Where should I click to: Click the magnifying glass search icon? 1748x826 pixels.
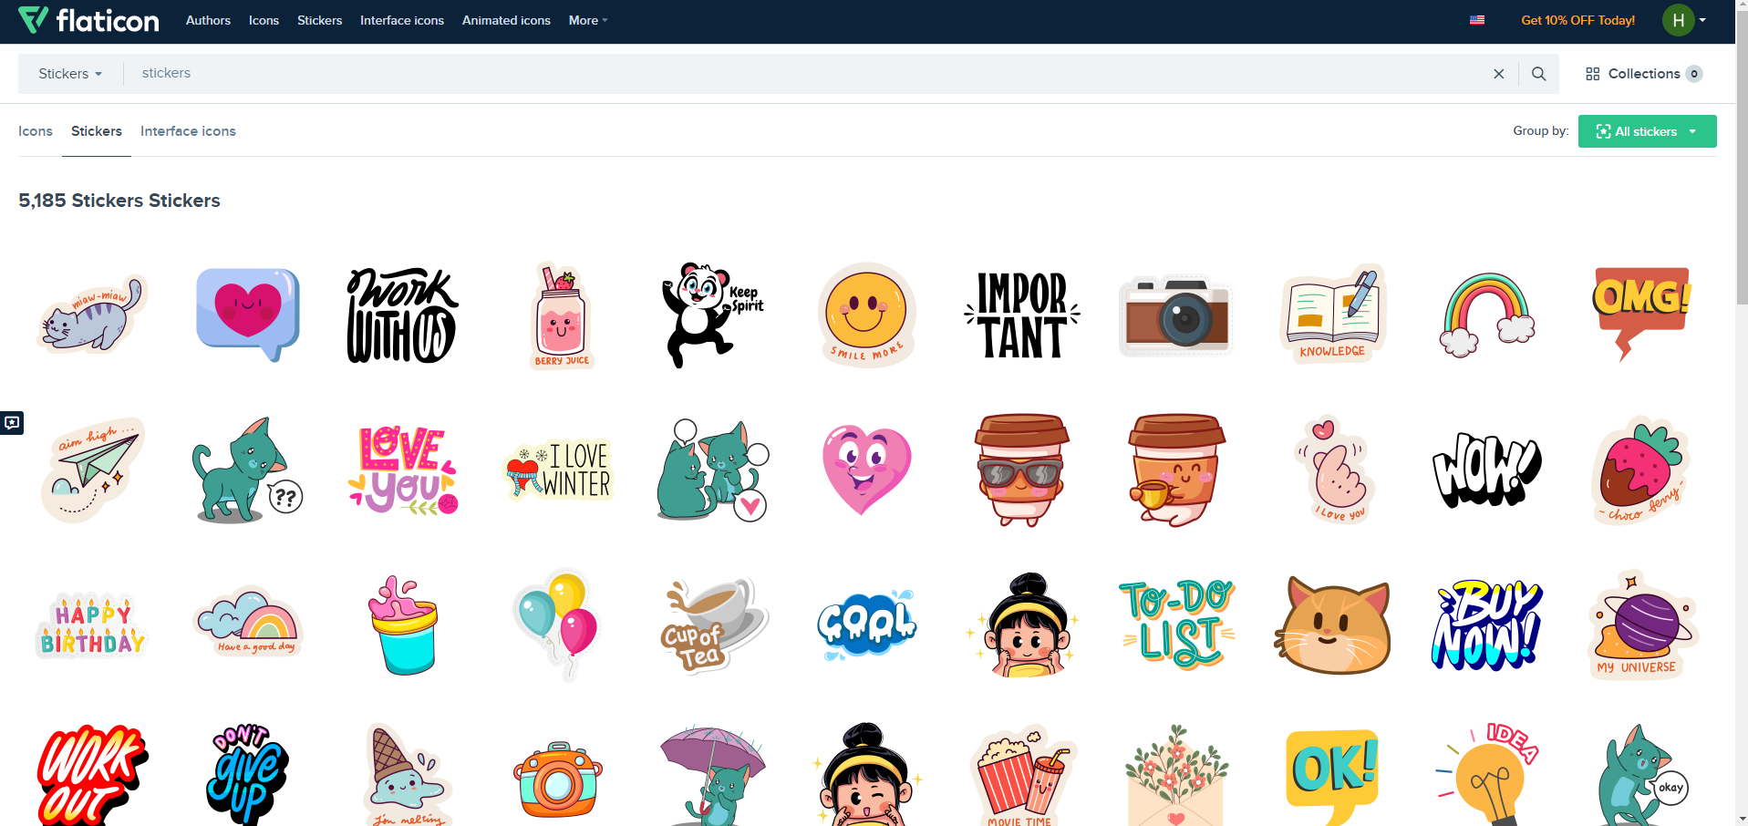(x=1538, y=73)
